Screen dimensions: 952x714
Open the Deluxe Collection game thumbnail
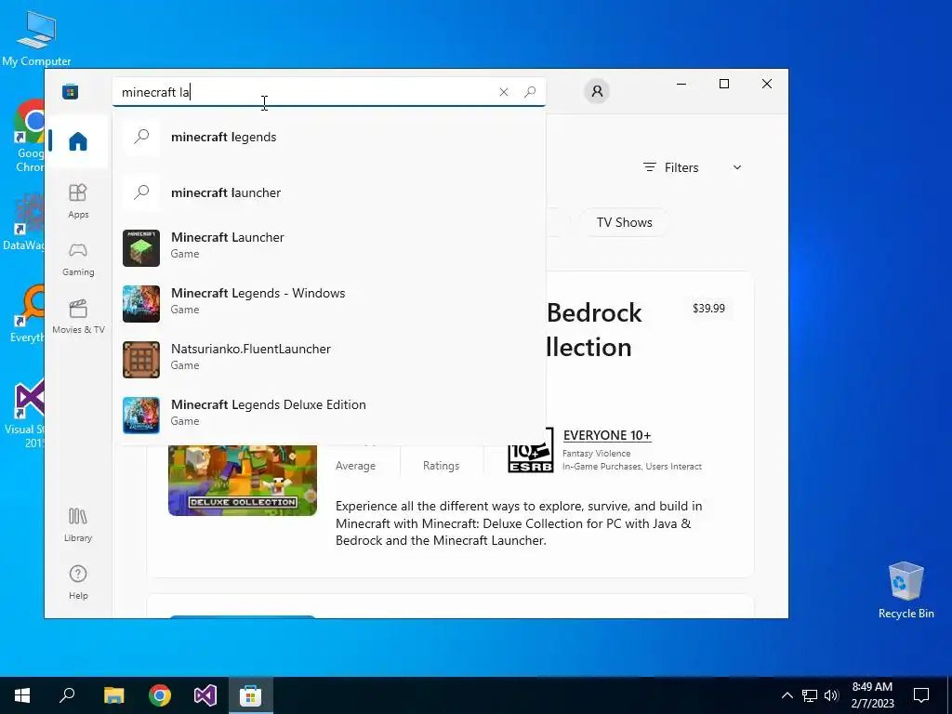point(243,481)
